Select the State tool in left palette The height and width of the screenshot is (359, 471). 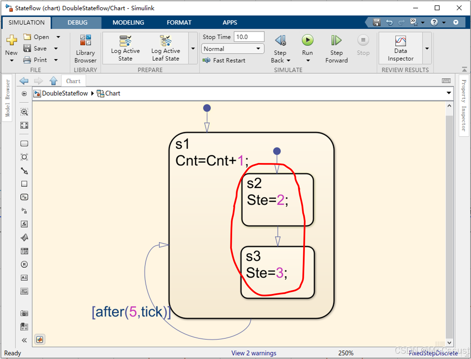click(24, 144)
